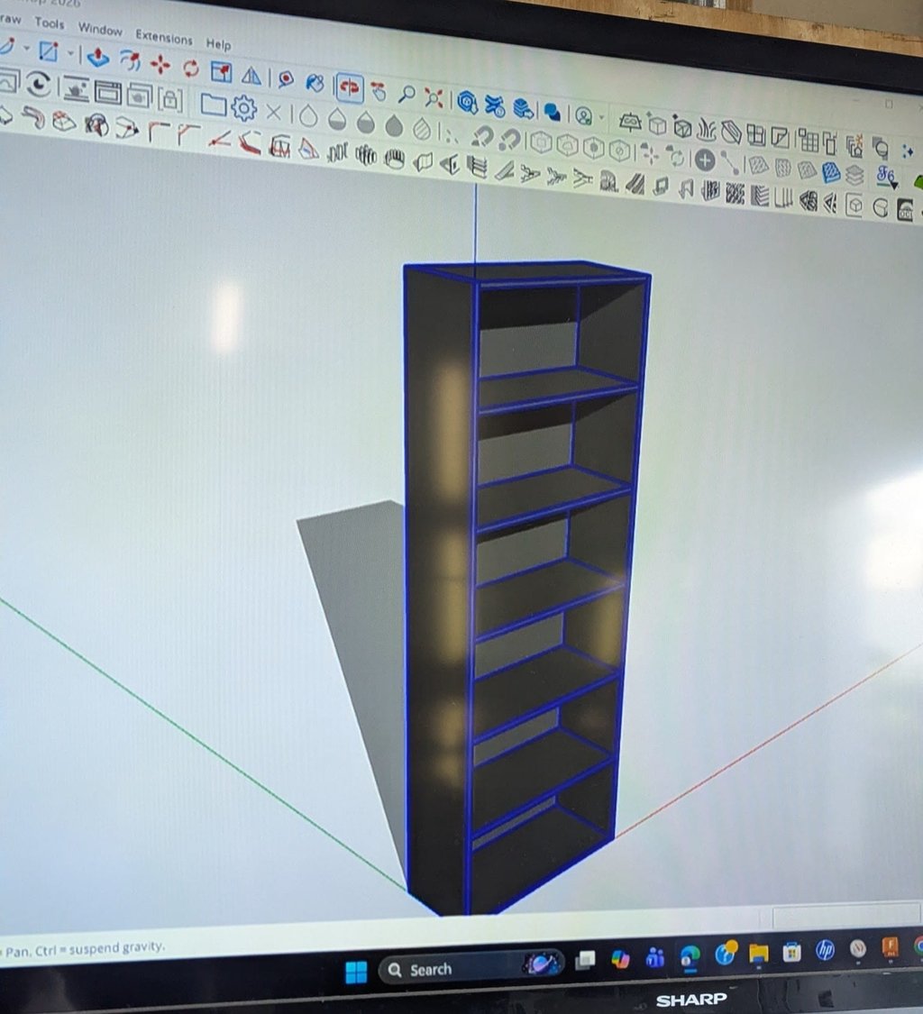Select the Move tool
Image resolution: width=923 pixels, height=1014 pixels.
(160, 65)
